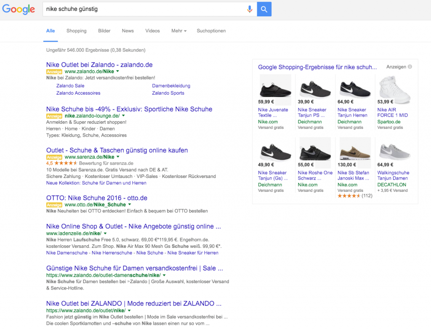Click the info icon beside Anzeigen

click(410, 67)
